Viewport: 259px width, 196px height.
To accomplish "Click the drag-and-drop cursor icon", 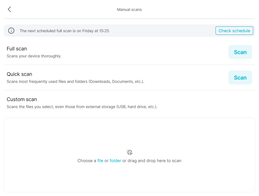I will (x=130, y=152).
